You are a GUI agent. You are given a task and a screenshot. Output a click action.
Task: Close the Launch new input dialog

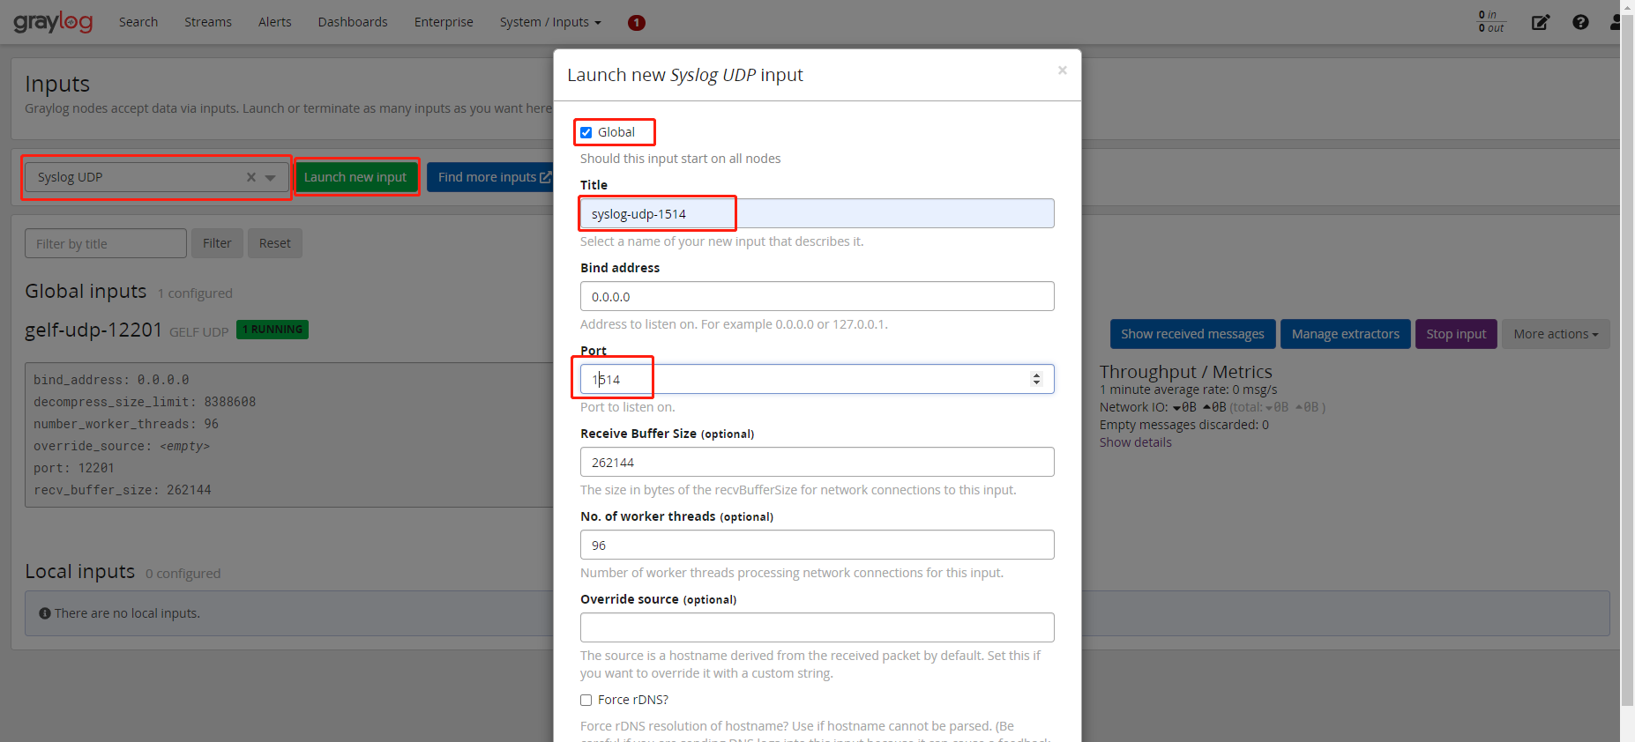click(1063, 70)
